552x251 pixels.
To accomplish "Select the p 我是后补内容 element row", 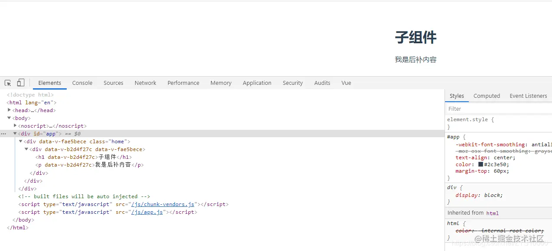I will (x=89, y=165).
